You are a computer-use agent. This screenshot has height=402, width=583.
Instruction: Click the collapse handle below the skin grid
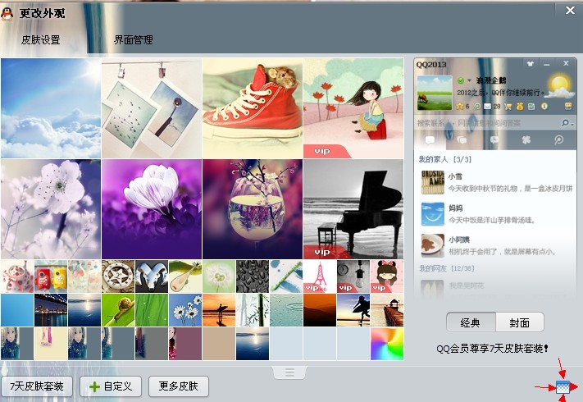click(x=289, y=372)
